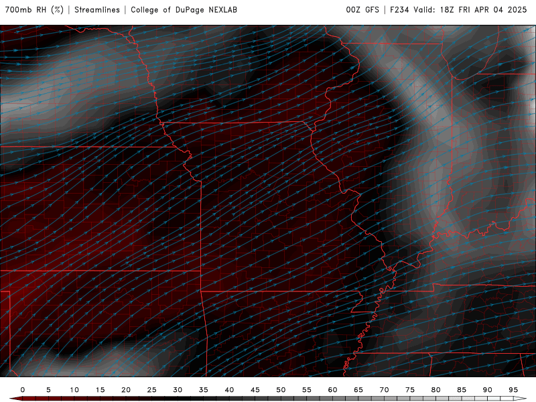Click the "80" colorbar label

[436, 390]
